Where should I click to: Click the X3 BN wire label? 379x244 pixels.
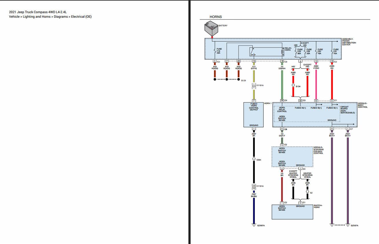coord(282,174)
